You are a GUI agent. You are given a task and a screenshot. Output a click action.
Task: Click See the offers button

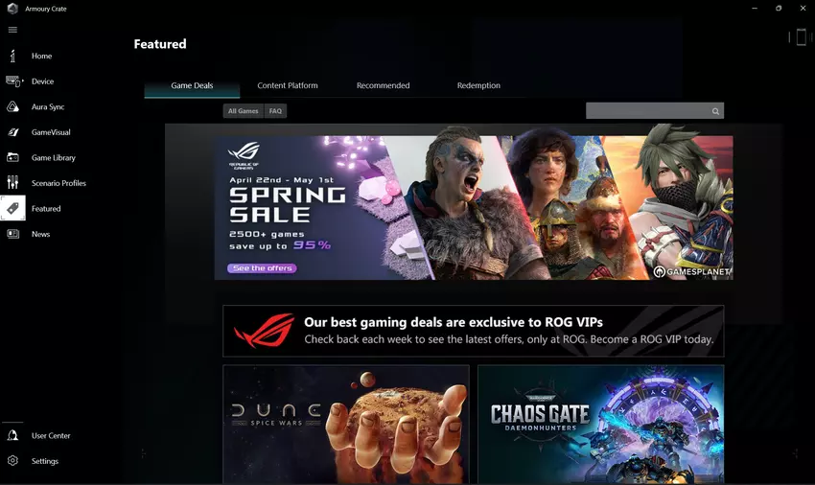[263, 268]
